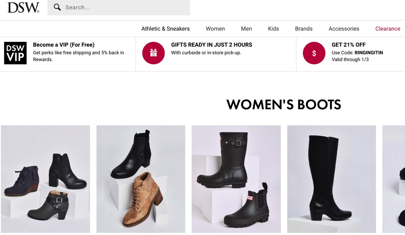Open the Hunter rain boots thumbnail
Image resolution: width=405 pixels, height=235 pixels.
236,179
